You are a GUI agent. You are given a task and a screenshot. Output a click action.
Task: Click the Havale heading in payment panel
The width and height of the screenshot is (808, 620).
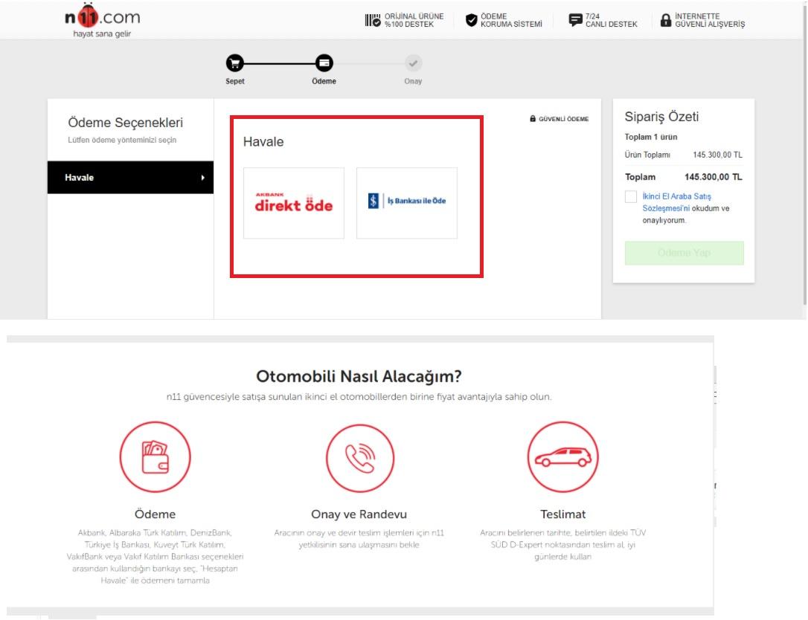click(x=263, y=141)
